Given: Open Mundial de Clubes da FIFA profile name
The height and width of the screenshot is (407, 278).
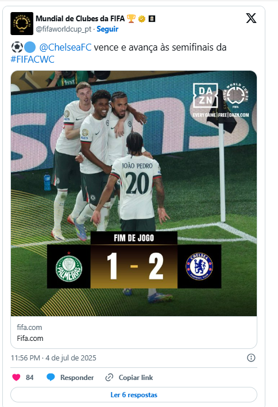Looking at the screenshot, I should pyautogui.click(x=80, y=19).
